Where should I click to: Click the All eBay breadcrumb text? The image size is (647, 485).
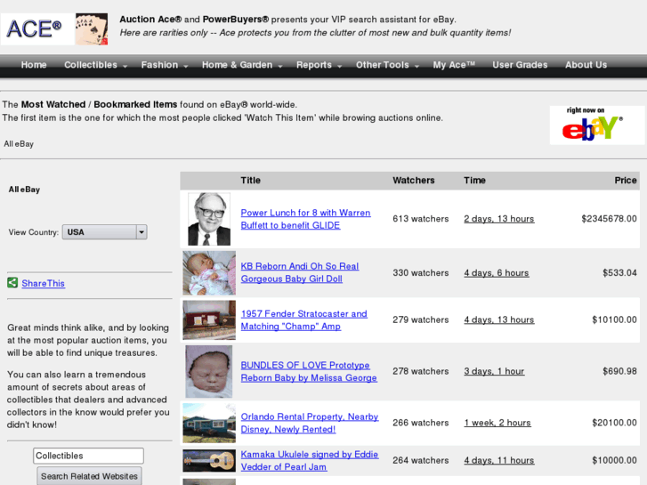click(19, 143)
